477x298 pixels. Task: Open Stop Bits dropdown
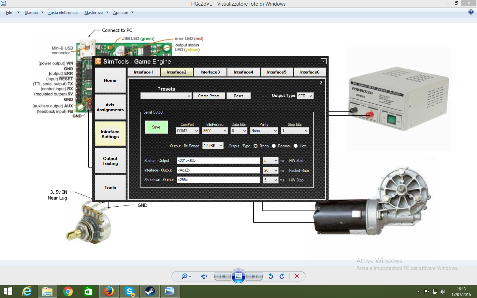[295, 131]
